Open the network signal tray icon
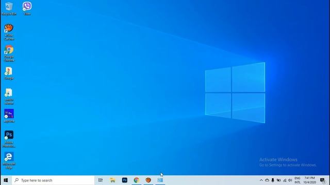 pos(285,180)
